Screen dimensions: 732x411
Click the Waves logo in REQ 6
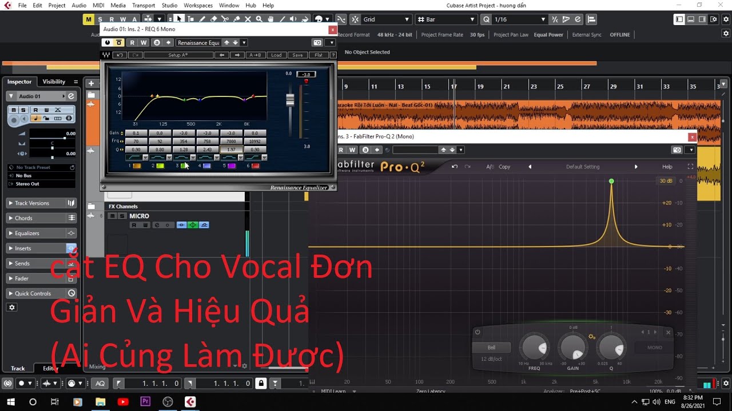(106, 55)
